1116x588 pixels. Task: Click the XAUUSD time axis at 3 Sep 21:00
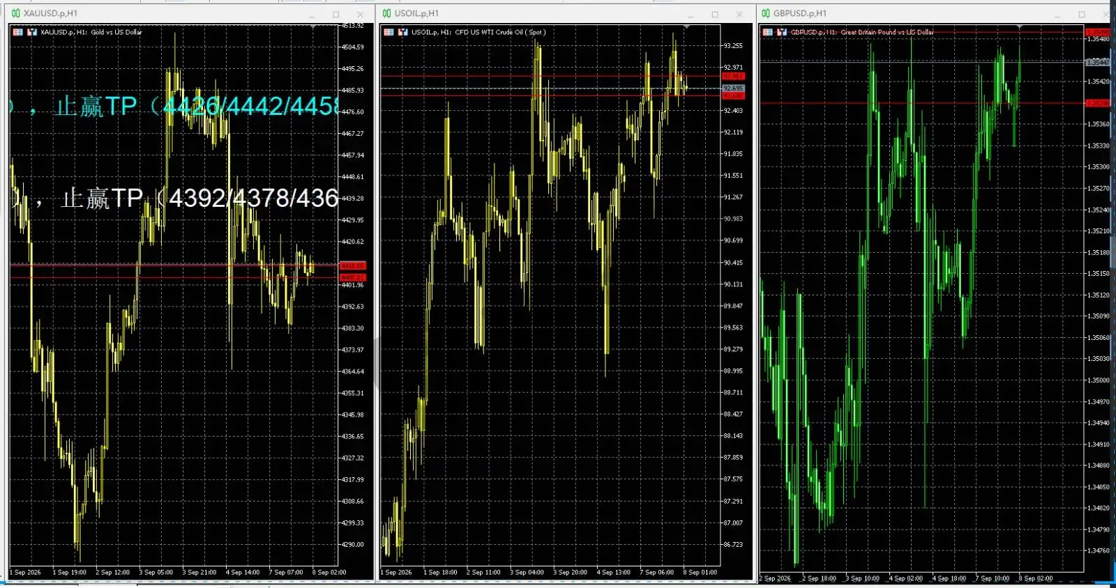pos(199,573)
